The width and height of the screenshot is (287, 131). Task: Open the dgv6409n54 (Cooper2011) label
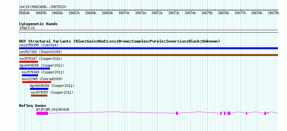pyautogui.click(x=52, y=86)
